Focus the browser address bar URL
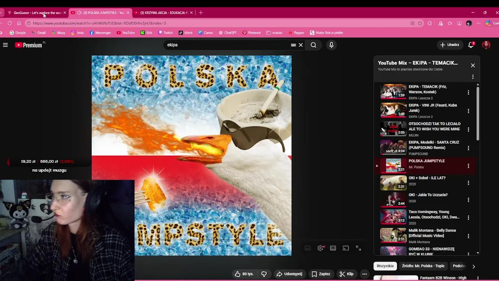 (99, 23)
